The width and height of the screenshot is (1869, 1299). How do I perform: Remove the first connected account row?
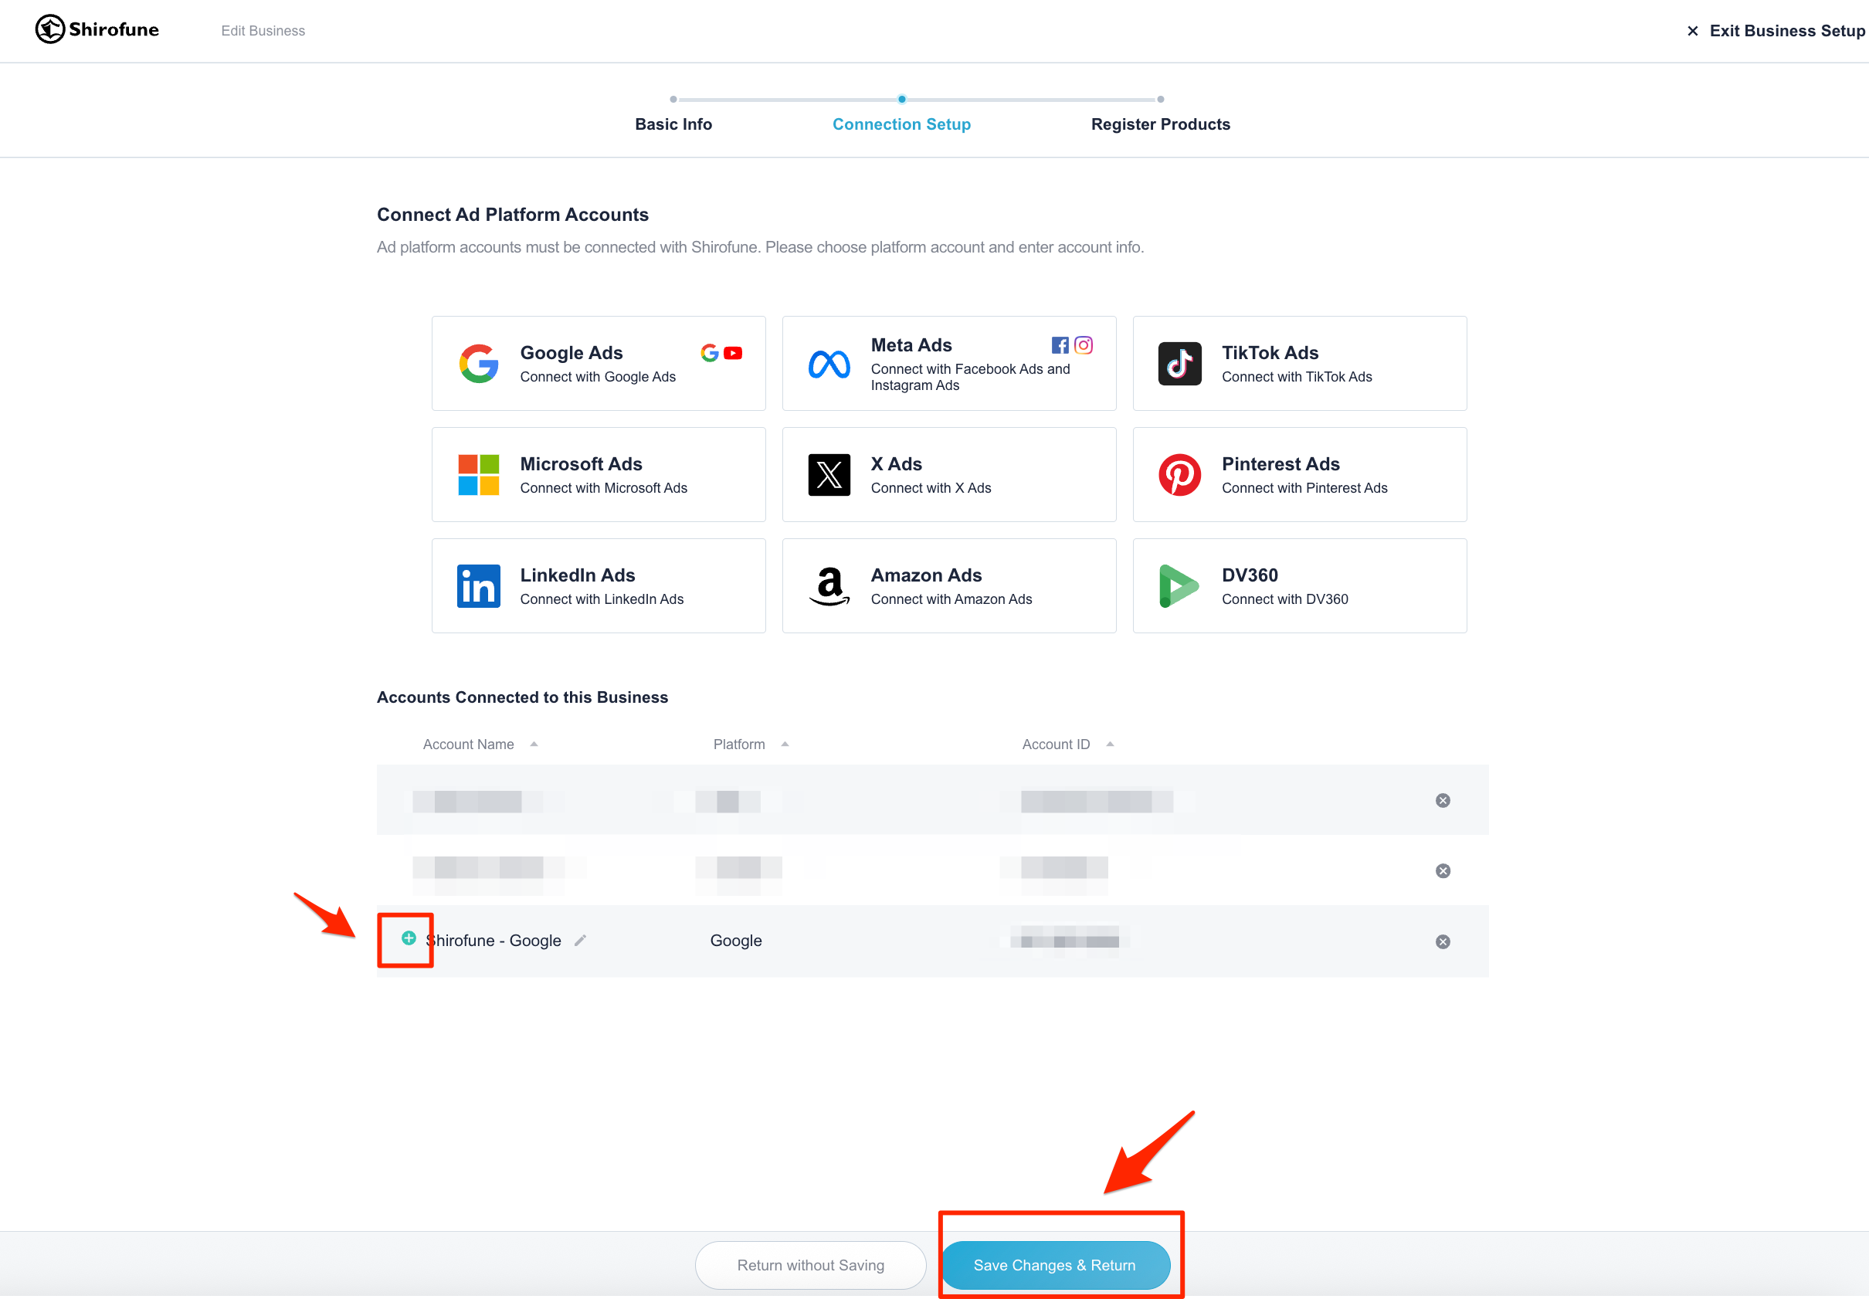(1443, 801)
